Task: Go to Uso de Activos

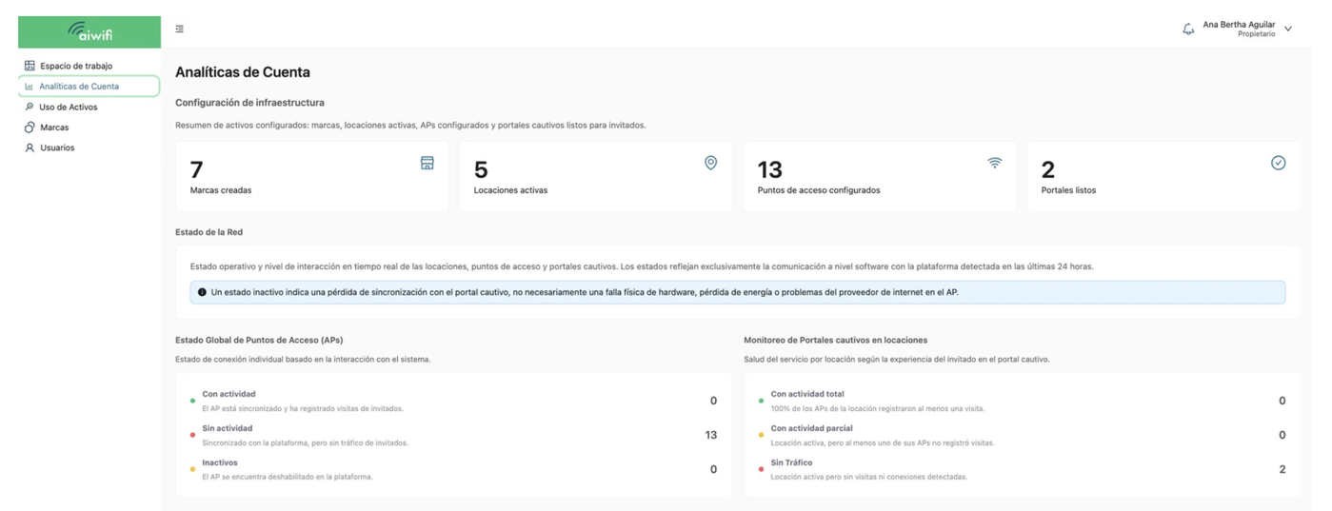Action: tap(69, 108)
